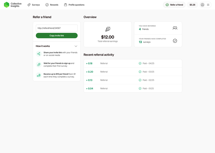Click the hand with coin icon

pos(39,75)
